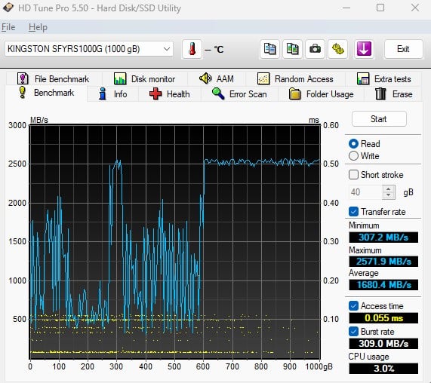Decrease short stroke value with down arrow
The image size is (431, 383).
pos(389,195)
